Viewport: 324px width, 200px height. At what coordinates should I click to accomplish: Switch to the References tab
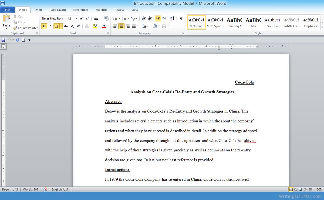point(81,10)
